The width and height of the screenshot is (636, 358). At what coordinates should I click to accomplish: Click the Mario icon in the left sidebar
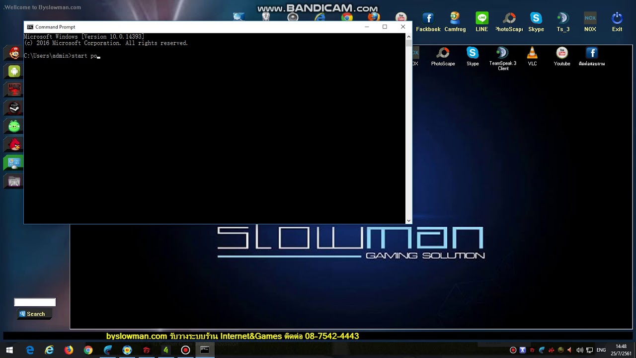pos(14,53)
